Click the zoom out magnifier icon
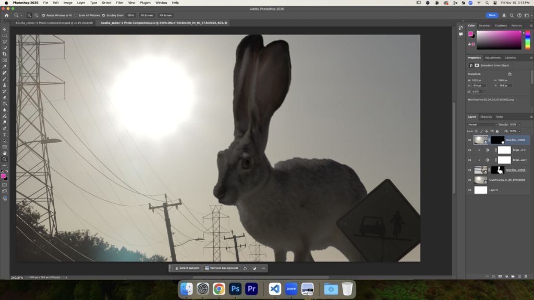 (x=36, y=16)
